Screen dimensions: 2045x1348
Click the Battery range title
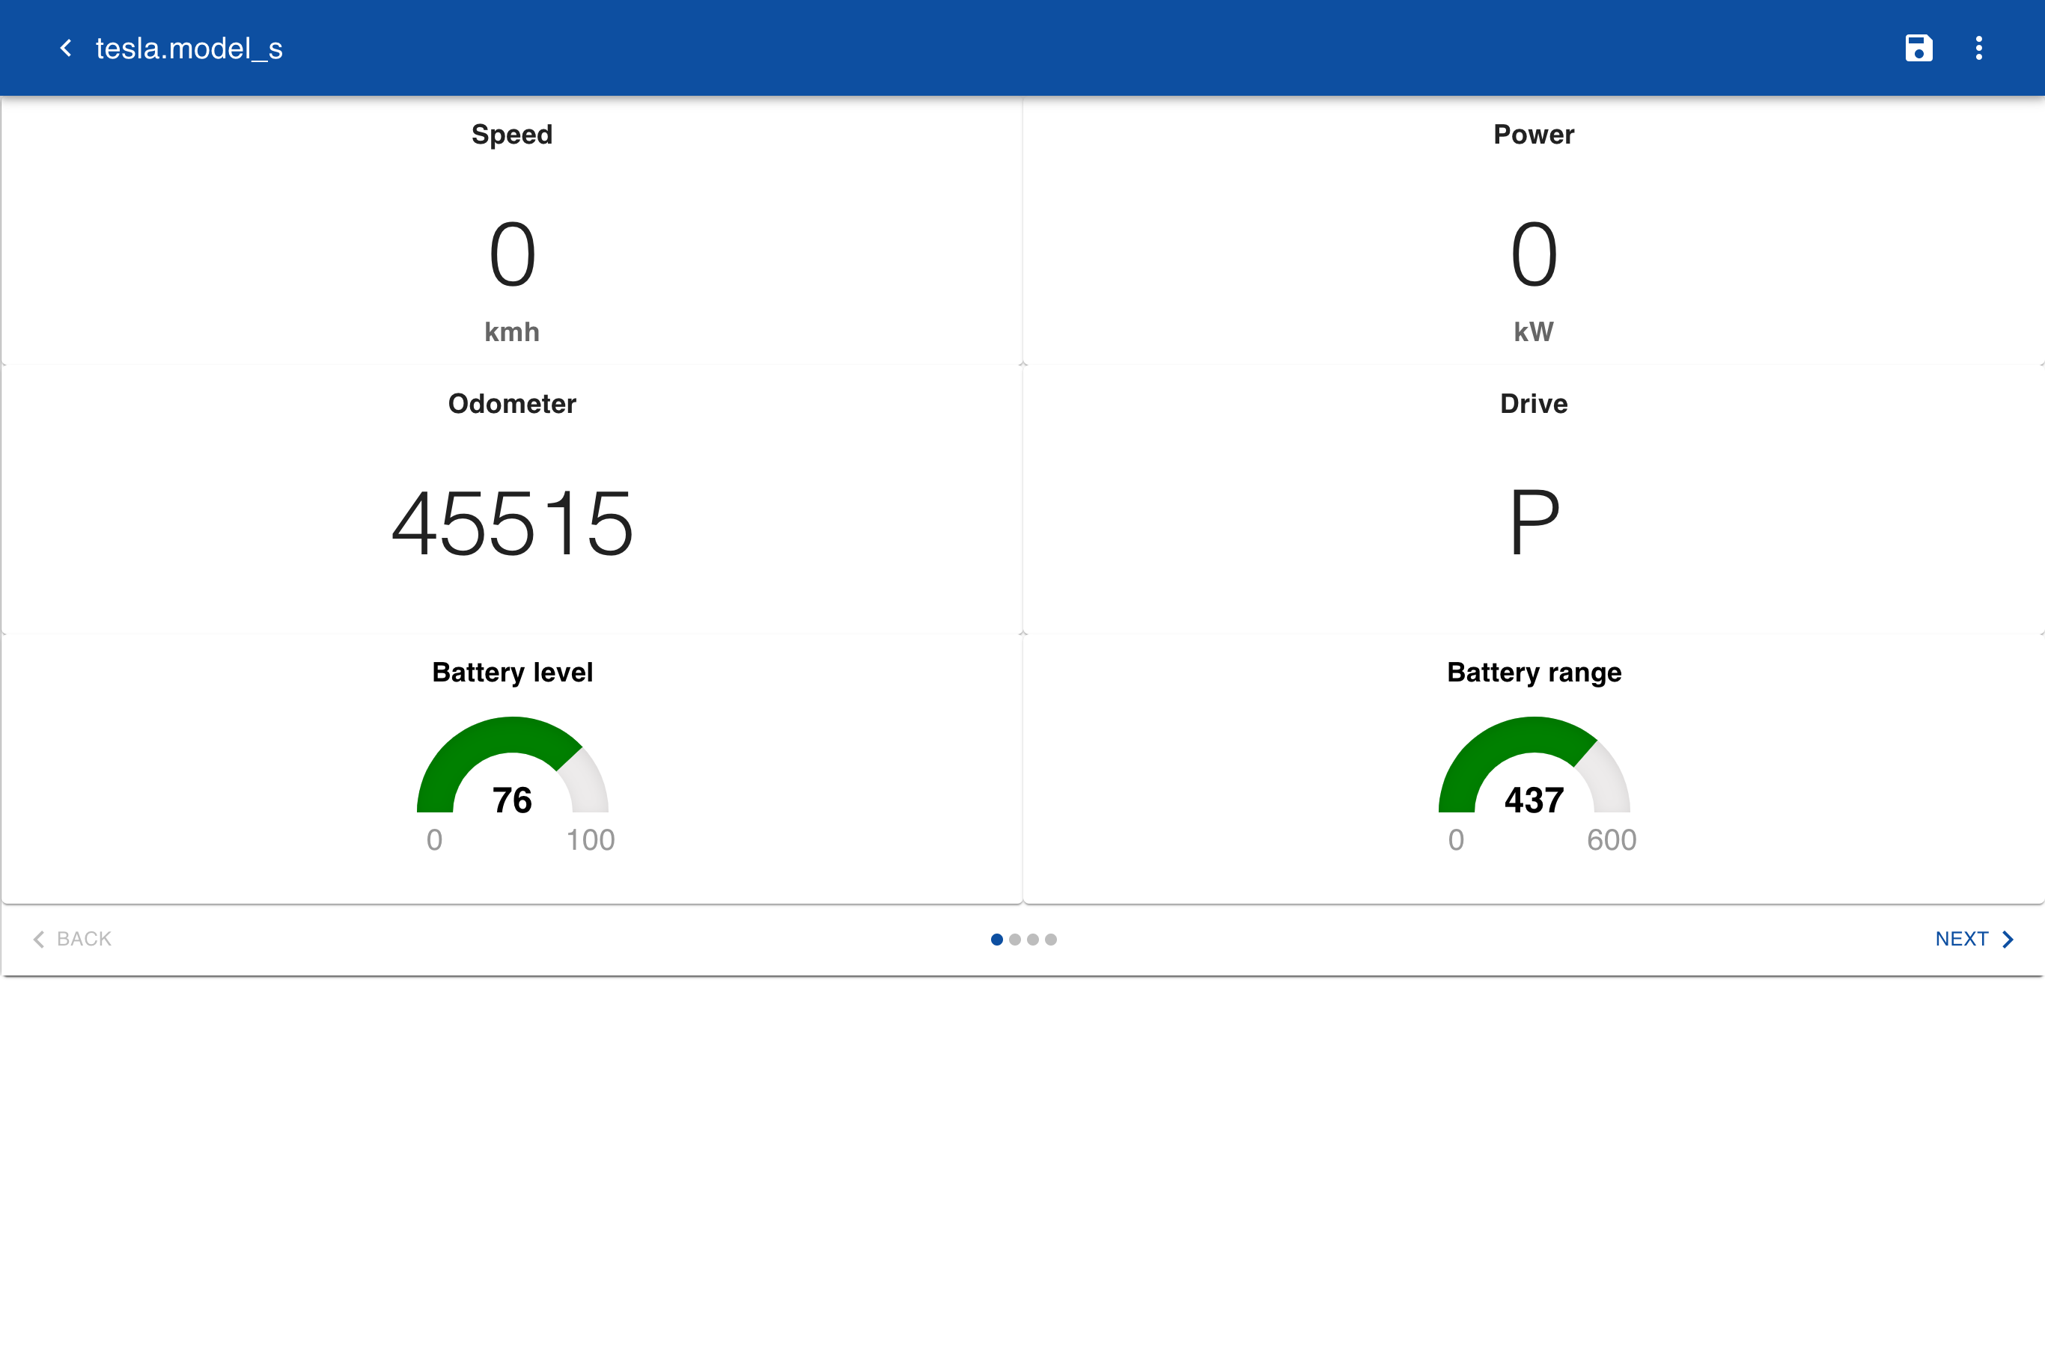[1533, 673]
